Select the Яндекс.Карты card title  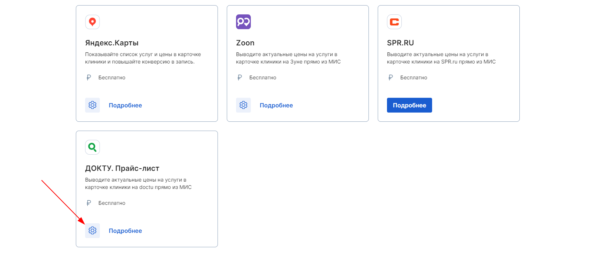[112, 43]
